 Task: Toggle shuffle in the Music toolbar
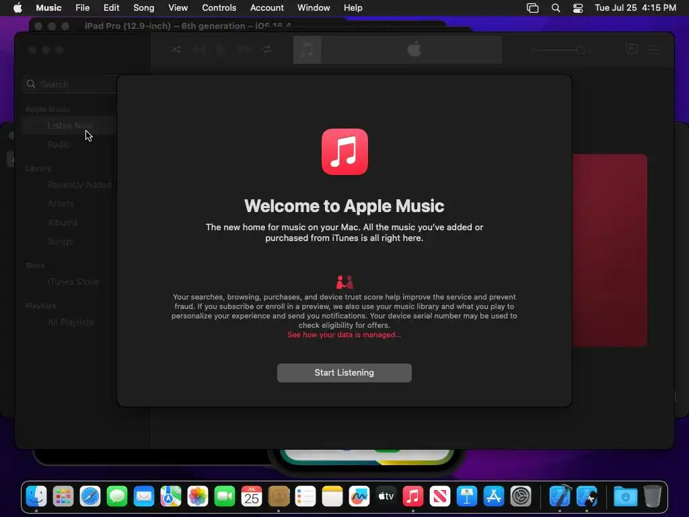pos(176,50)
